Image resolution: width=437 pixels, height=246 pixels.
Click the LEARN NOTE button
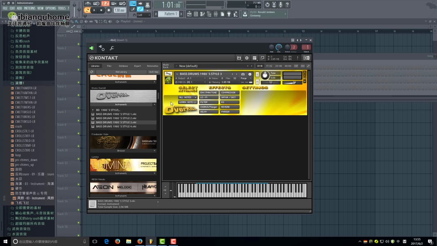[188, 102]
